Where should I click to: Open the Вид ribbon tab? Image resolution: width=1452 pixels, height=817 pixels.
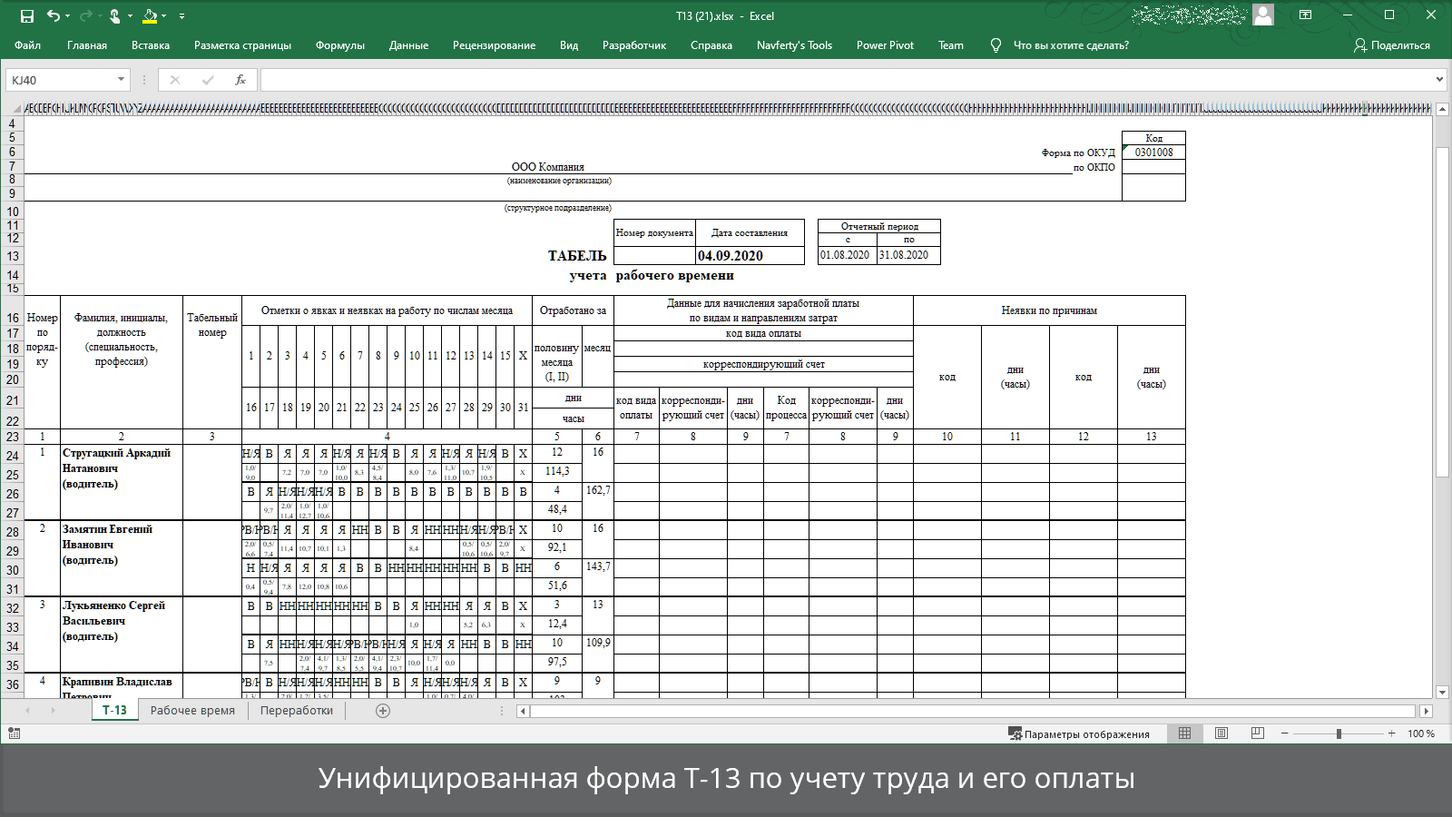coord(569,45)
